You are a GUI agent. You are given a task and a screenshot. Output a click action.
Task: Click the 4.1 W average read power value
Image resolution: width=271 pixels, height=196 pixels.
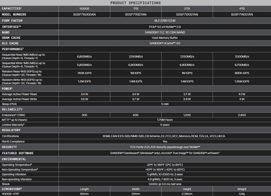tap(241, 94)
